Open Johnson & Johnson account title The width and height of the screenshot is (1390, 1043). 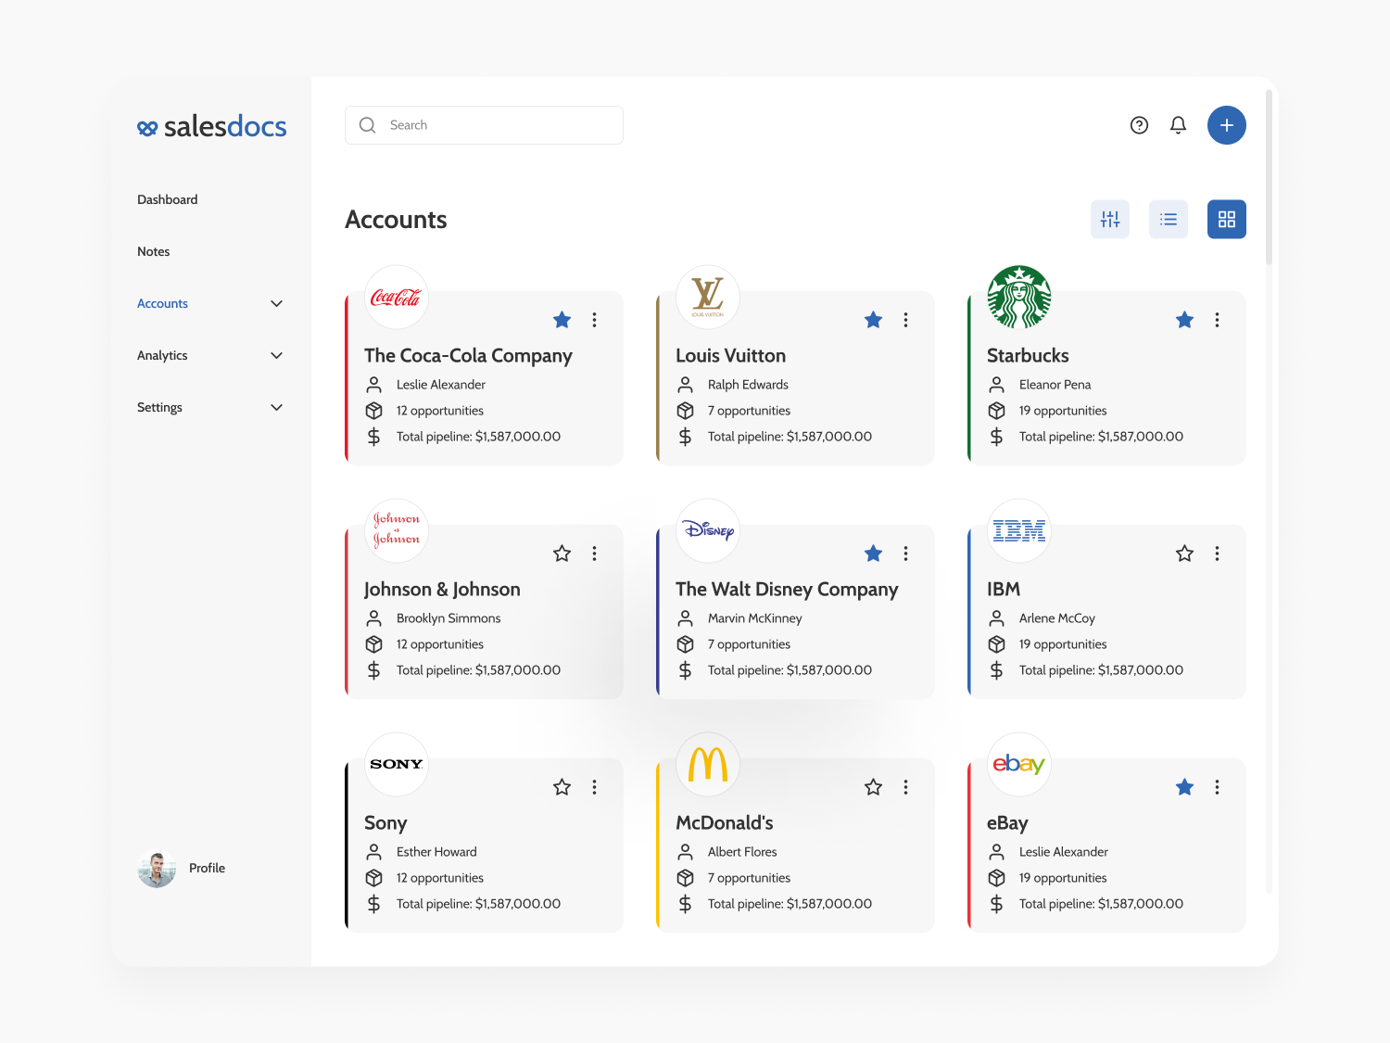(442, 590)
